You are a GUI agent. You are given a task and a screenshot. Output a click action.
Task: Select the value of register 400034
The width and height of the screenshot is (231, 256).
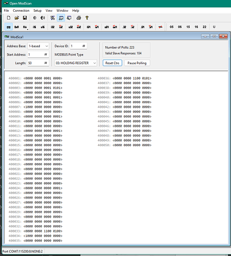pyautogui.click(x=43, y=236)
